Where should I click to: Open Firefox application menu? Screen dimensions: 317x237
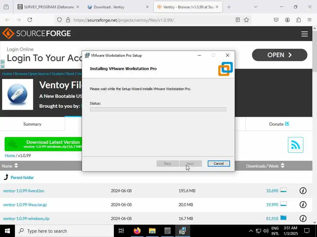coord(310,20)
